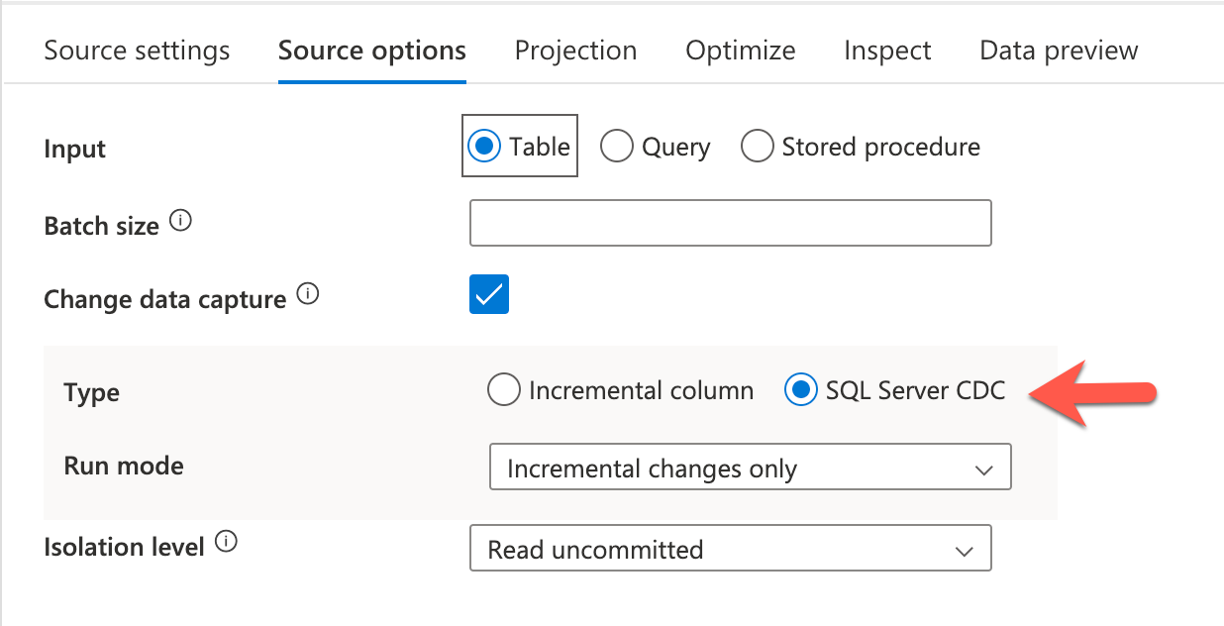This screenshot has height=626, width=1224.
Task: Expand the Isolation level dropdown
Action: coord(730,550)
